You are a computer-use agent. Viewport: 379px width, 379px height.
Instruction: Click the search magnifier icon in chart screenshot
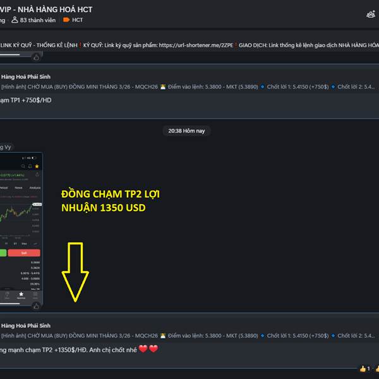pos(23,166)
